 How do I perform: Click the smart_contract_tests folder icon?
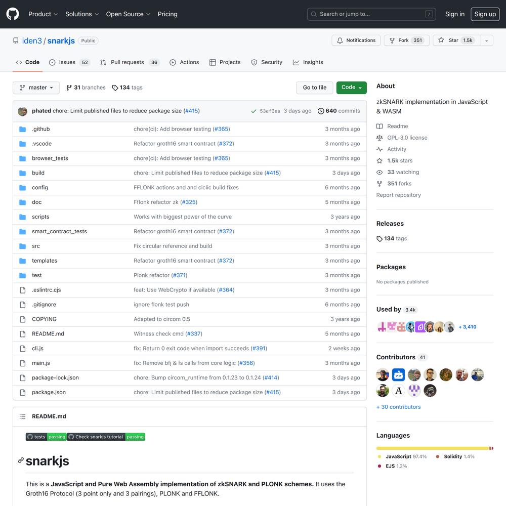click(23, 231)
